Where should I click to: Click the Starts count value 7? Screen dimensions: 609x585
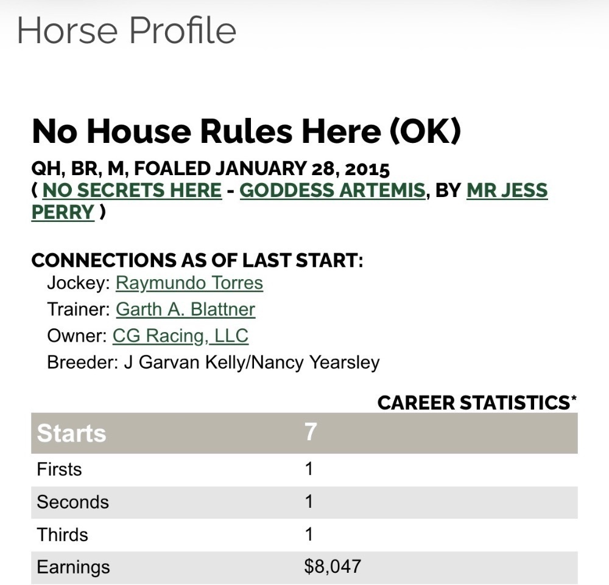[x=311, y=432]
